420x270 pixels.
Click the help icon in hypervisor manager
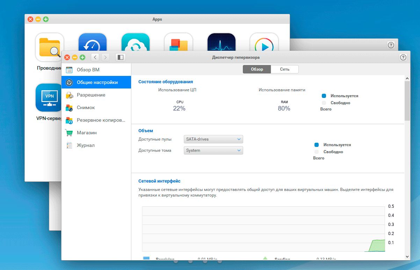pyautogui.click(x=403, y=57)
